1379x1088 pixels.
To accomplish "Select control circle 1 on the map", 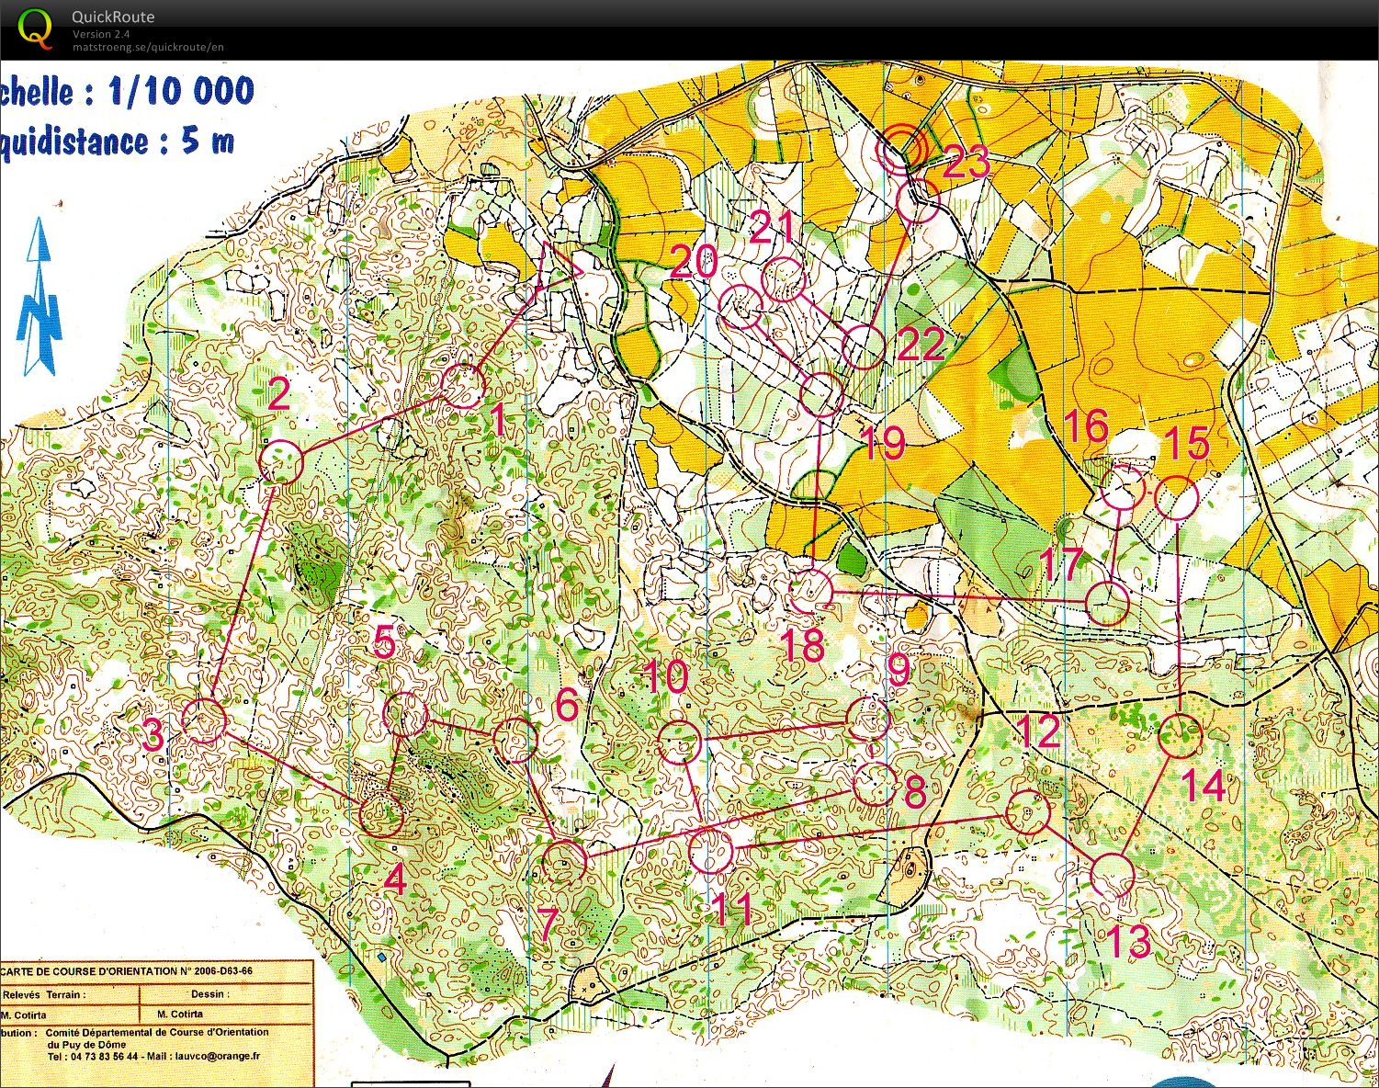I will 463,386.
